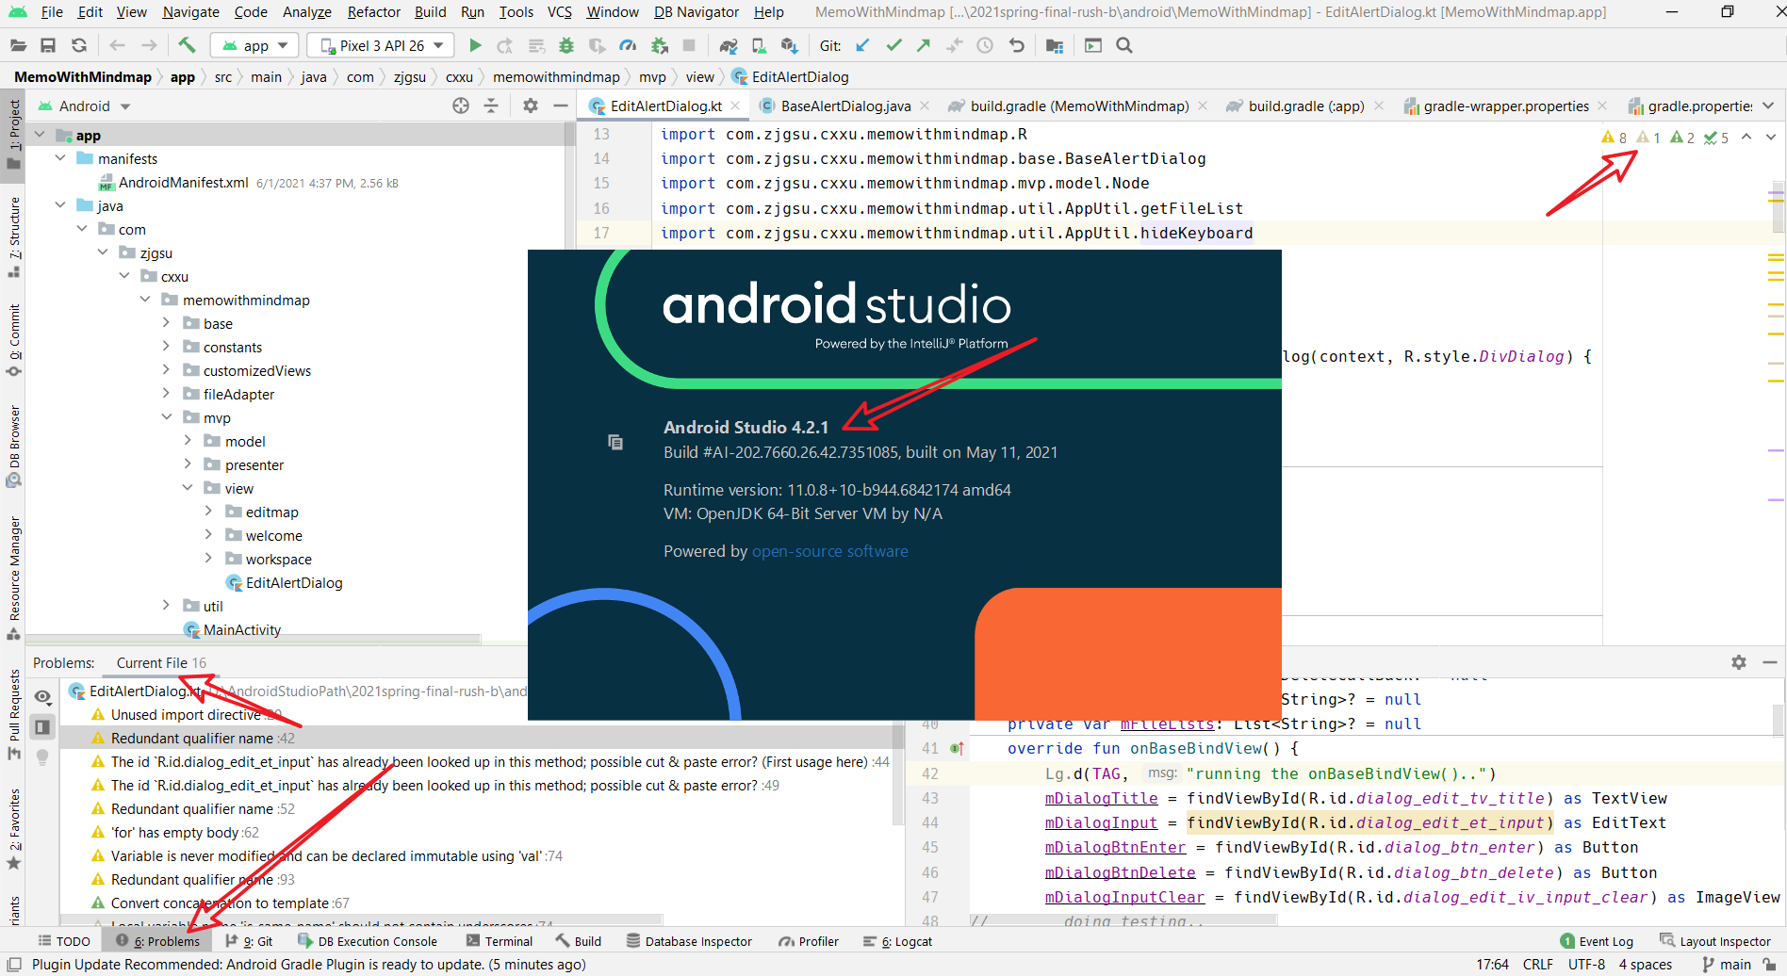Open Project Structure icon in toolbar

[x=1055, y=45]
